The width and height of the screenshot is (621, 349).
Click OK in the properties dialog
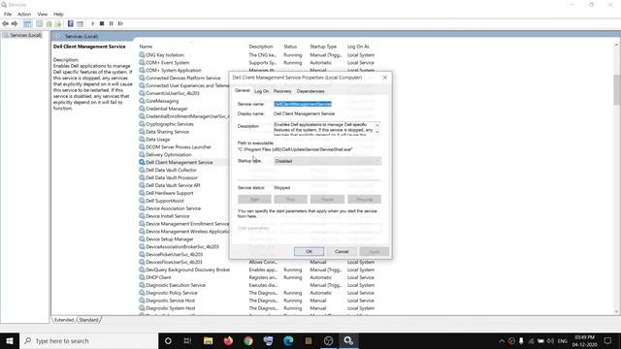tap(309, 251)
